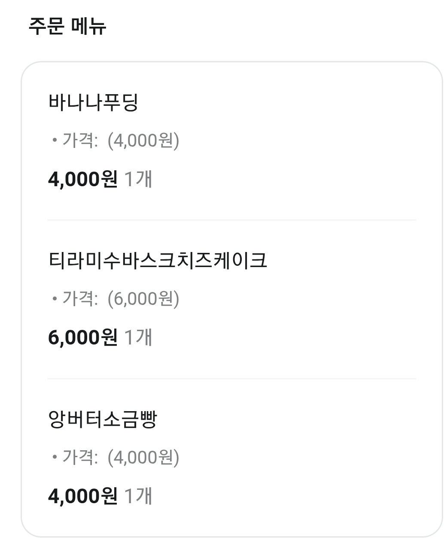Click the bullet before 앙버터소금빵's 가격 line

click(x=55, y=458)
